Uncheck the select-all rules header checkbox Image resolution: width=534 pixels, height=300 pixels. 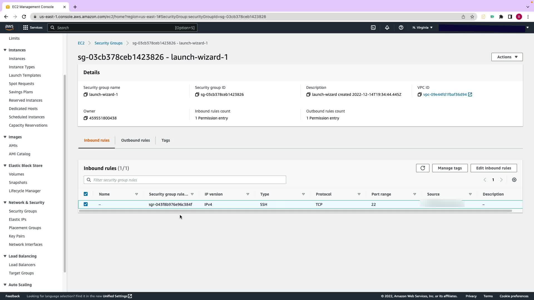(86, 194)
